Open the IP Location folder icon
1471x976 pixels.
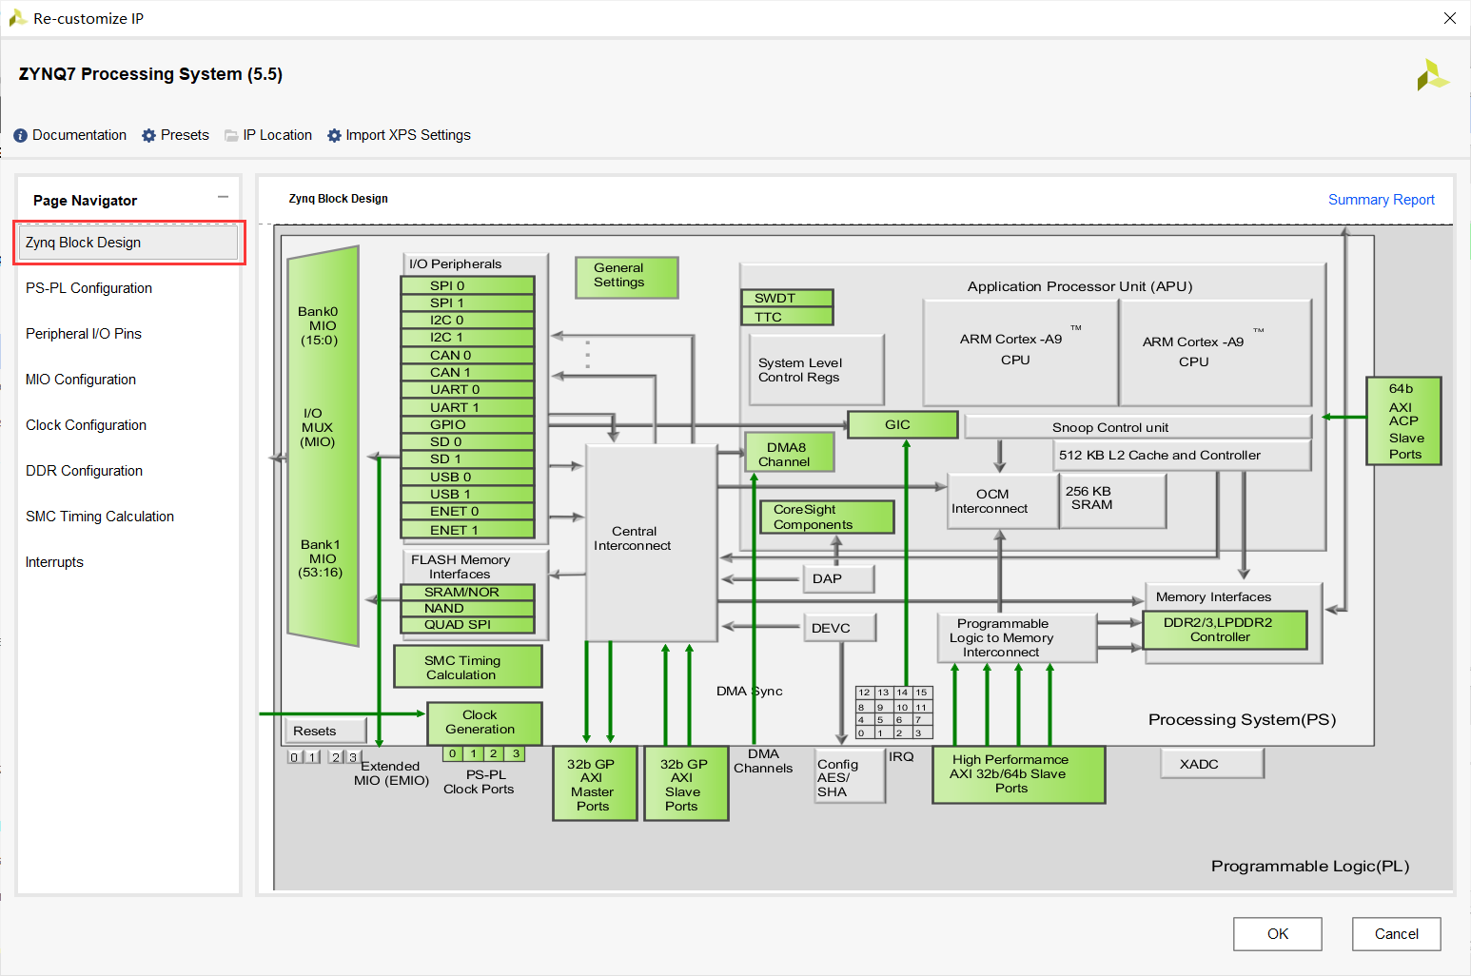pos(231,135)
